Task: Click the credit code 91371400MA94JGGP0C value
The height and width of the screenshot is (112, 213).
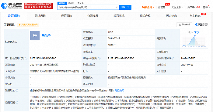Action: coord(43,58)
